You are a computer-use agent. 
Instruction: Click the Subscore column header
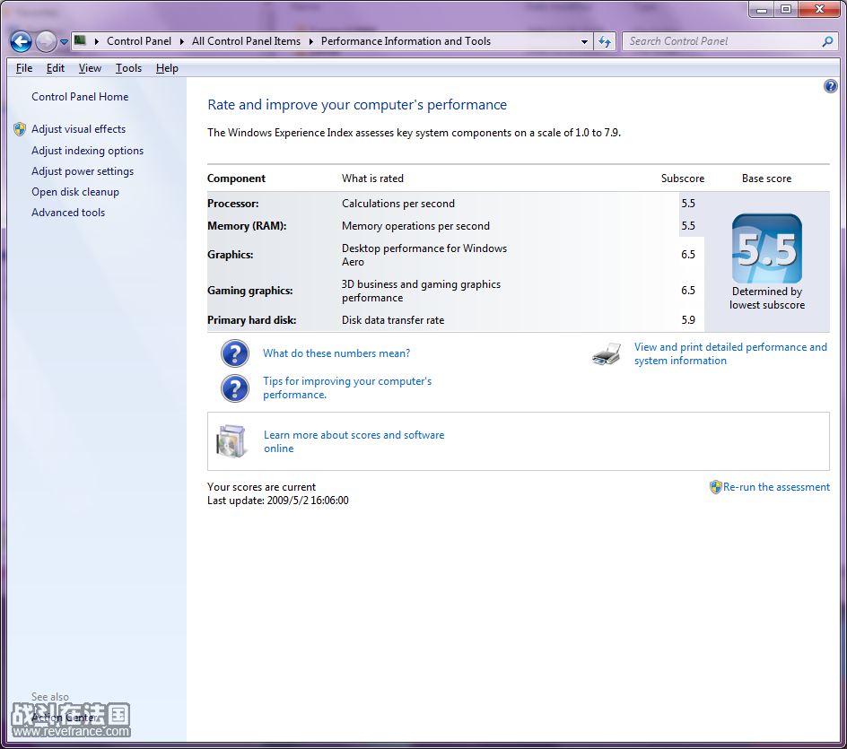pos(682,179)
